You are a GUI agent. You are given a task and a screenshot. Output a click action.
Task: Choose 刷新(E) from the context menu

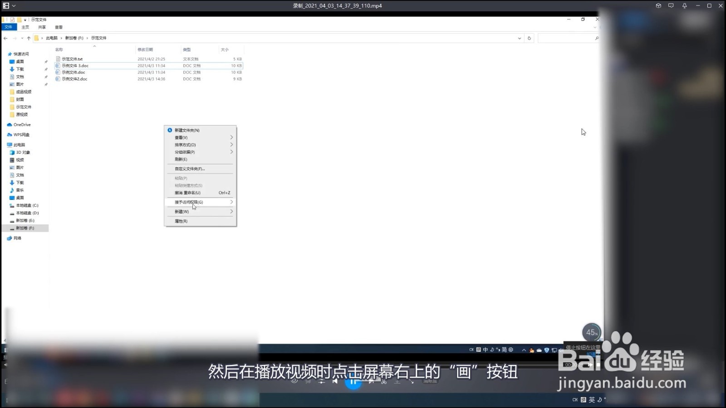[x=200, y=159]
